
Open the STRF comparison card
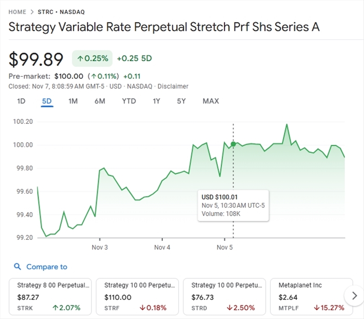click(137, 296)
